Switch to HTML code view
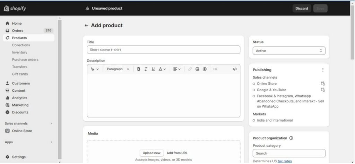The width and height of the screenshot is (355, 164). [x=235, y=69]
